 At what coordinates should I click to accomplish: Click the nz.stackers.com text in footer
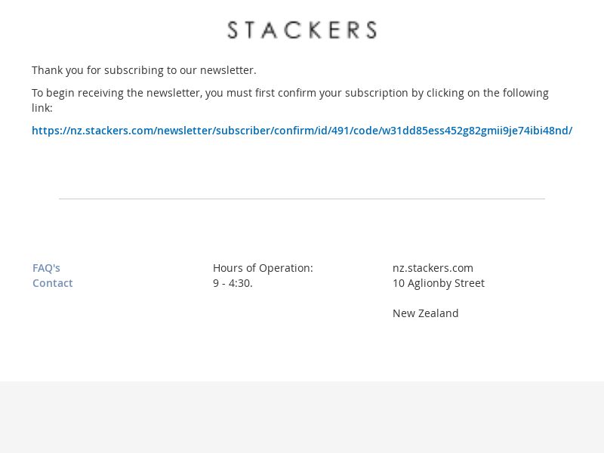click(x=433, y=268)
